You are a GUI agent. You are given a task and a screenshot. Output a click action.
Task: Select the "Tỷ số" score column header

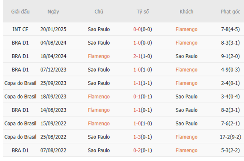143,12
